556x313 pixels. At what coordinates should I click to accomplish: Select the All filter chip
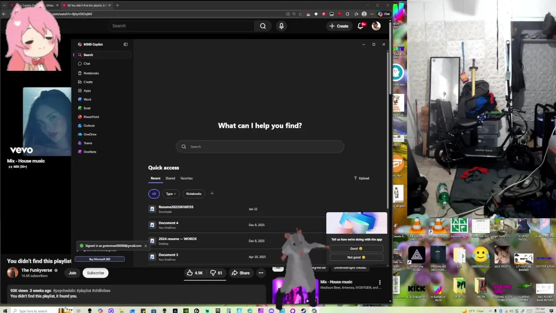coord(154,194)
